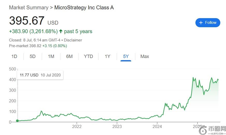The width and height of the screenshot is (226, 135).
Task: Click the green start-point dot on chart
Action: point(17,121)
